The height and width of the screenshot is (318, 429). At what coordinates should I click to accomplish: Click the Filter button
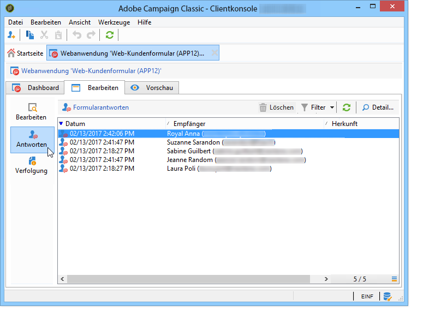(x=313, y=107)
